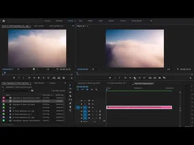Open Program monitor settings wrench

178,69
